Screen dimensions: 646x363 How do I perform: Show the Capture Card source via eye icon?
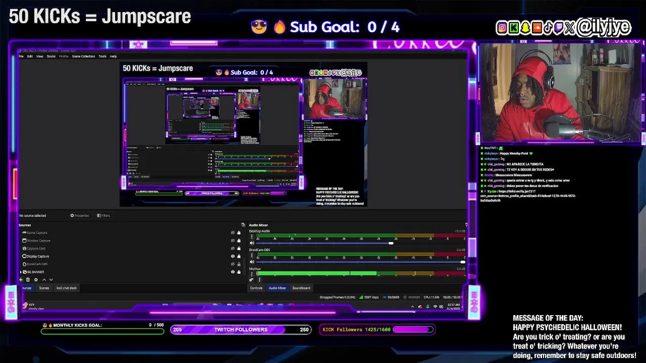(233, 249)
